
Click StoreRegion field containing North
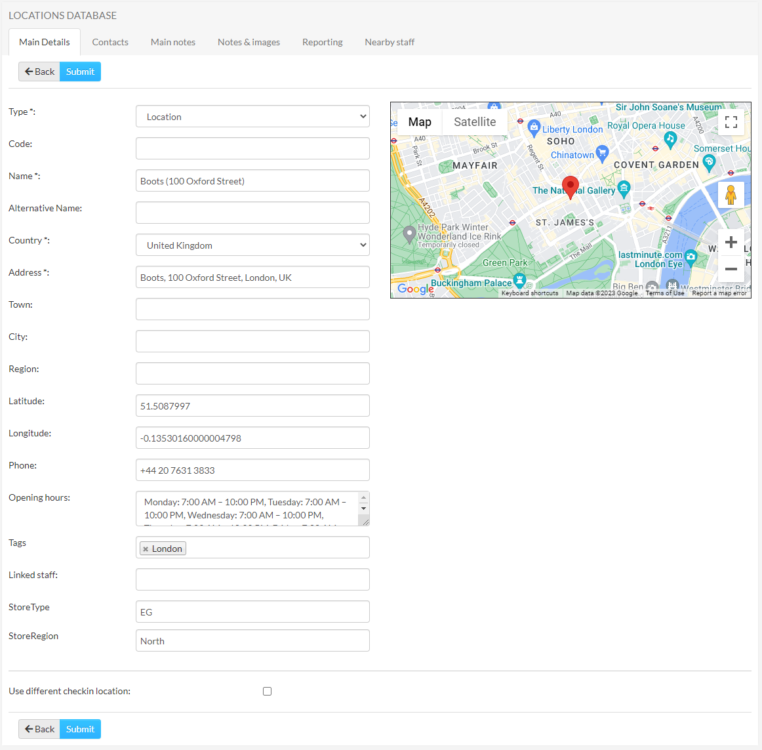[252, 640]
